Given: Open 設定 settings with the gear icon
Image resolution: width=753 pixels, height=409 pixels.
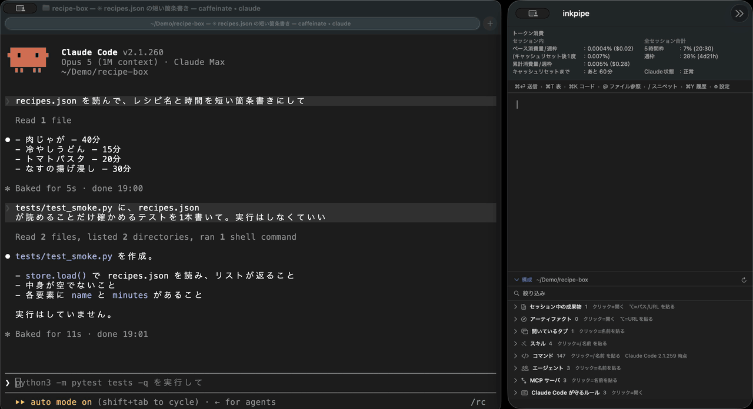Looking at the screenshot, I should 722,86.
